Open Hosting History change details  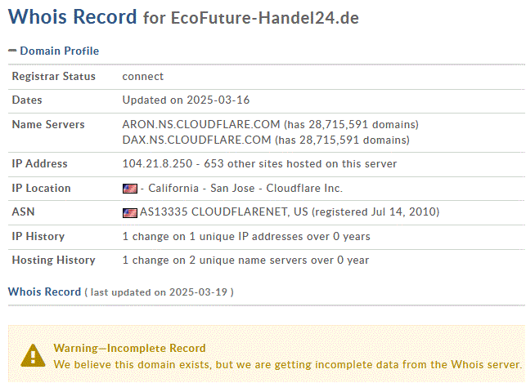point(245,261)
